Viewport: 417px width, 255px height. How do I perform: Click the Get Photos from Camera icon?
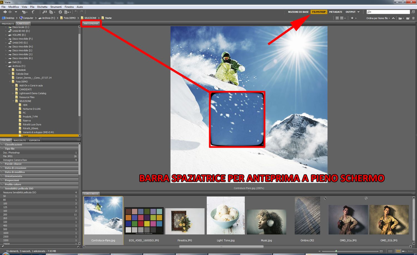[44, 12]
